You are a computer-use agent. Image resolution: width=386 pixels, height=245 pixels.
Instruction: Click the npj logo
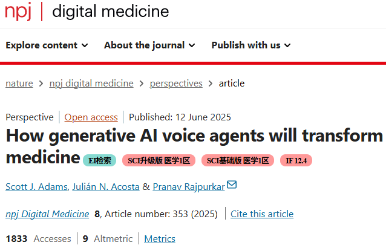click(18, 11)
